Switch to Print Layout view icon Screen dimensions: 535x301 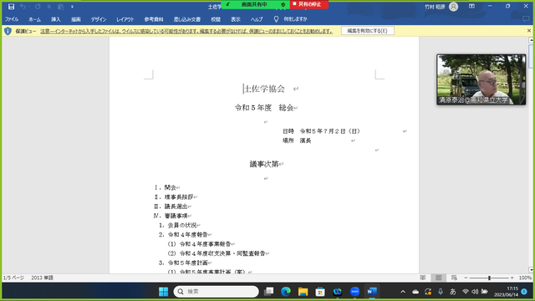(438, 278)
